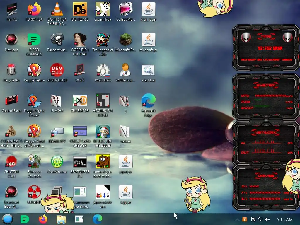300x225 pixels.
Task: Select the OOPS DID I DO THAT icon
Action: point(80,45)
